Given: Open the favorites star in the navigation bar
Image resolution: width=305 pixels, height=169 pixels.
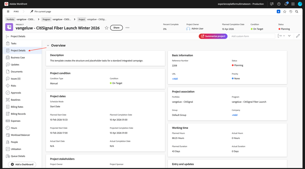Looking at the screenshot, I should point(285,12).
